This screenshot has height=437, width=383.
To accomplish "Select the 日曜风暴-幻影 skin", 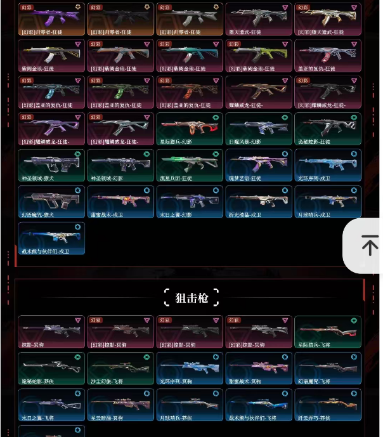I will click(259, 129).
